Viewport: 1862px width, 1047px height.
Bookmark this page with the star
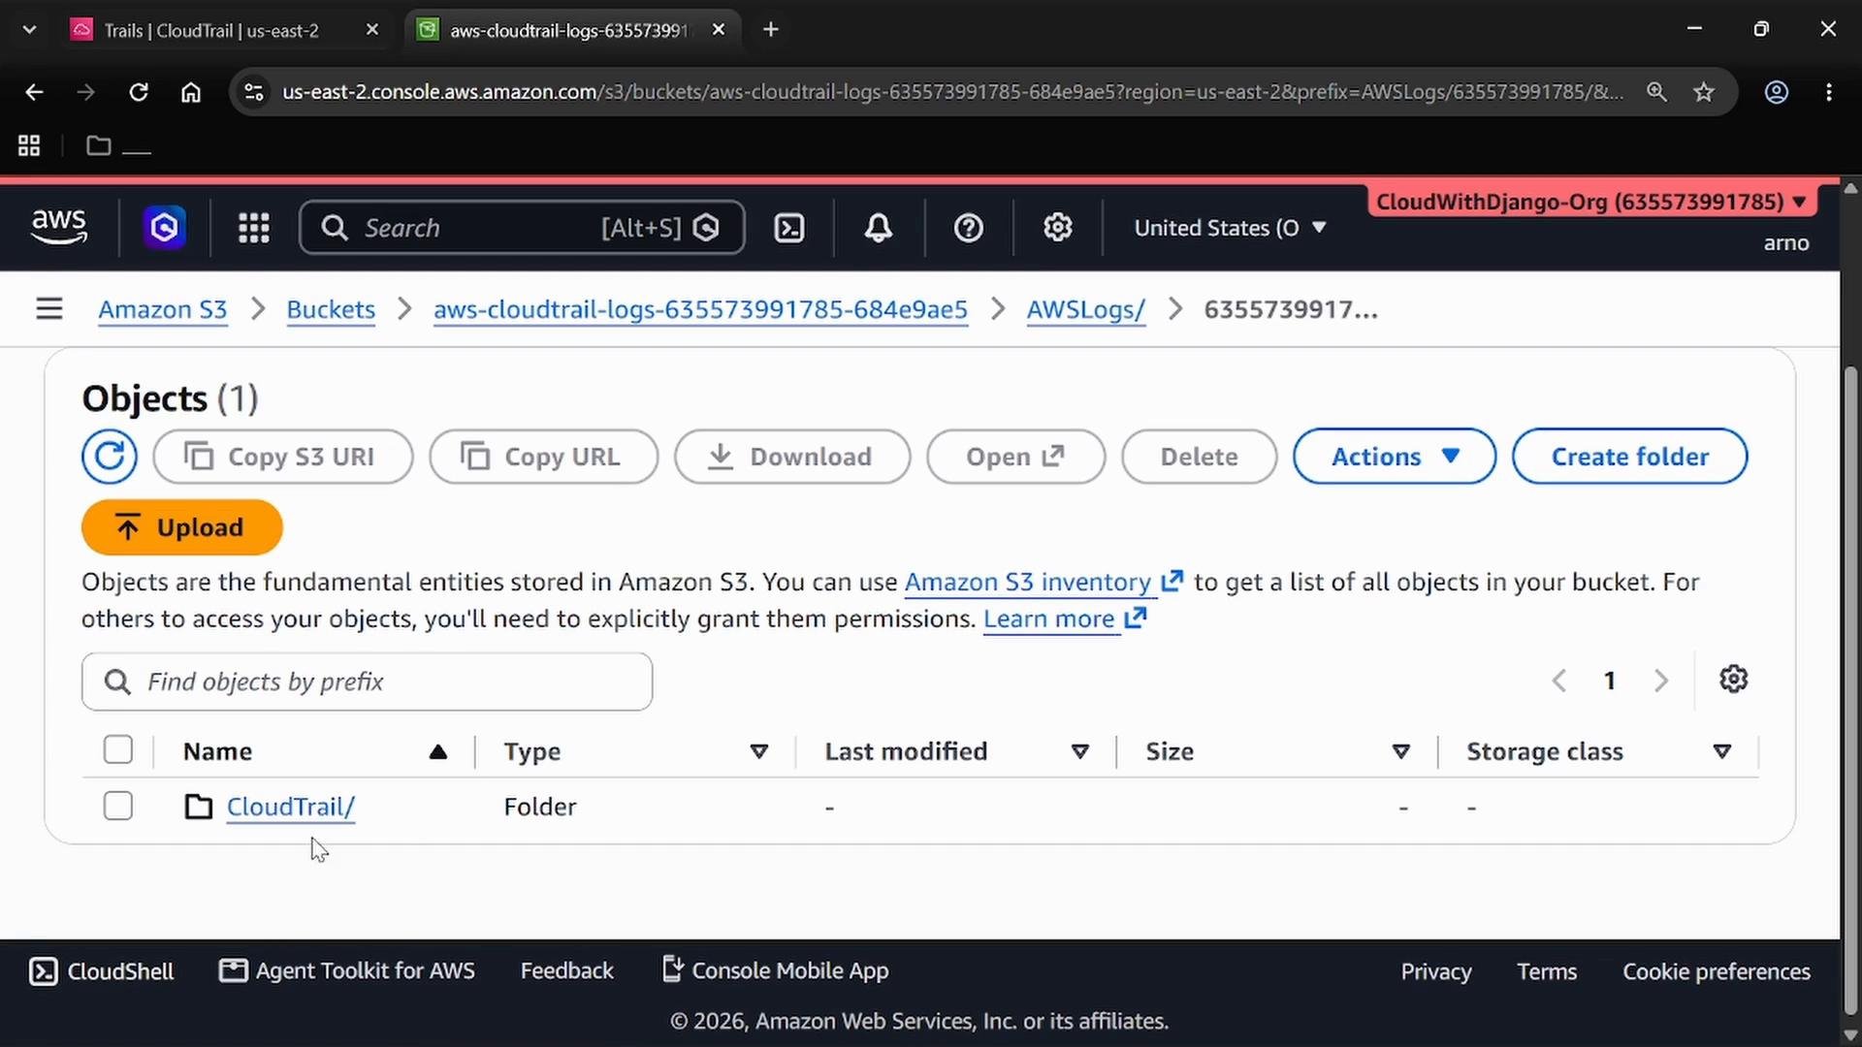[1704, 92]
